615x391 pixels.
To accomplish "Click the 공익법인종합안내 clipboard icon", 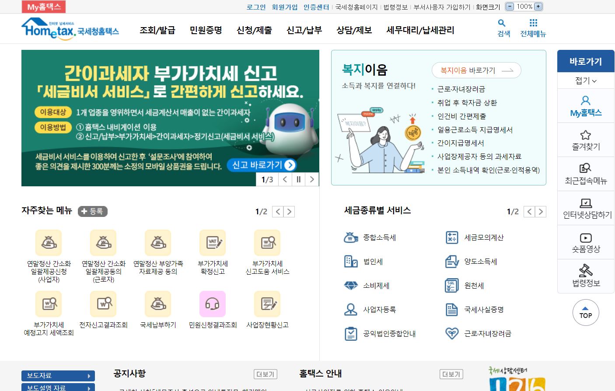I will [x=351, y=334].
